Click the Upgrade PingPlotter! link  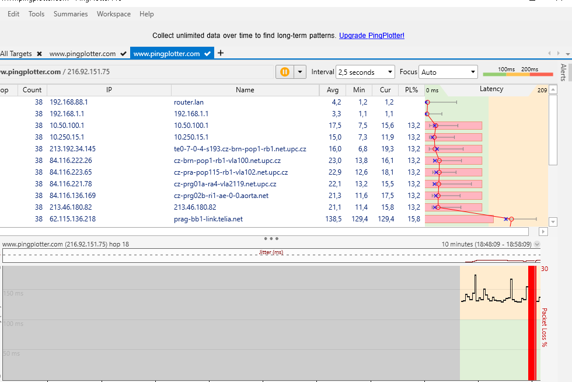point(372,36)
